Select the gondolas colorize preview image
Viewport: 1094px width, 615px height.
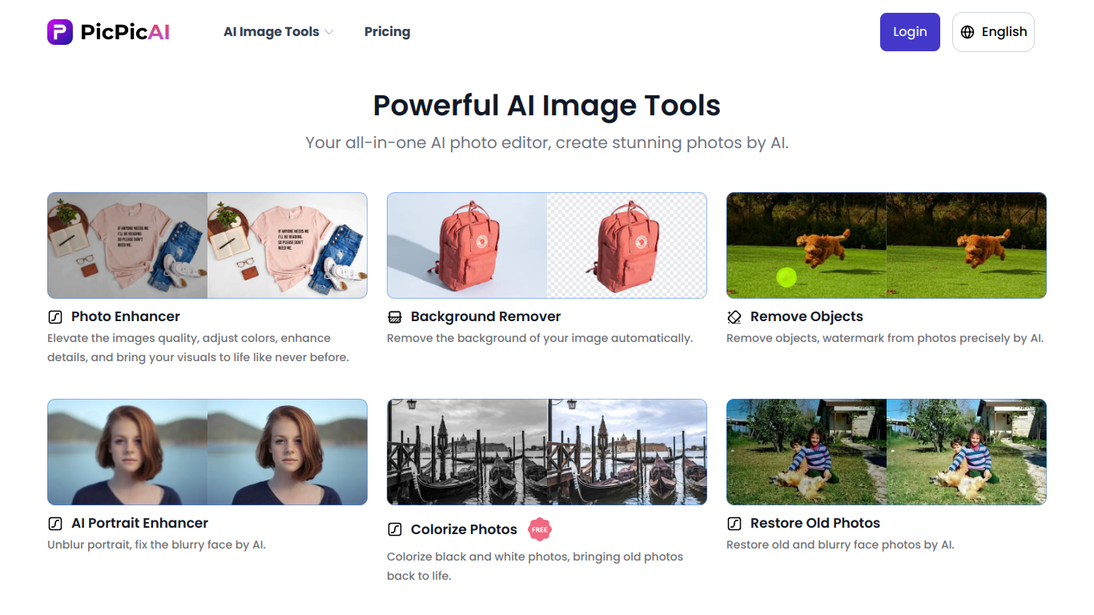[x=547, y=452]
